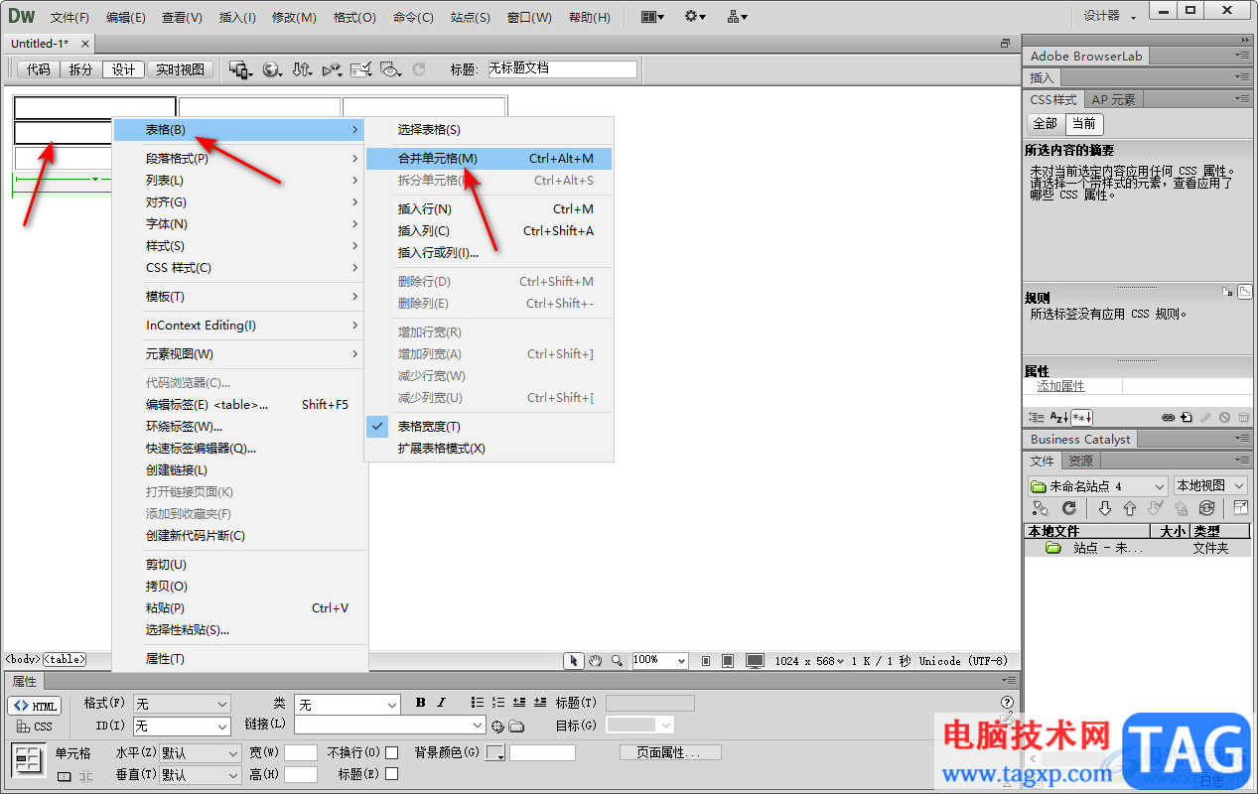
Task: Open the gear extension menu
Action: pos(695,17)
